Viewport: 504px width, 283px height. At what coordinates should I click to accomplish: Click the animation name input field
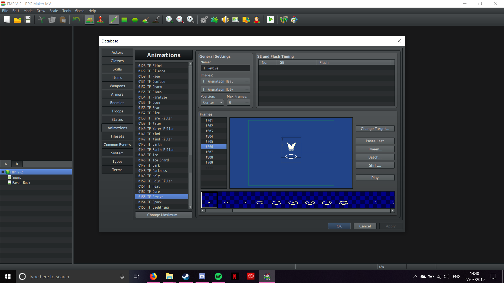225,68
